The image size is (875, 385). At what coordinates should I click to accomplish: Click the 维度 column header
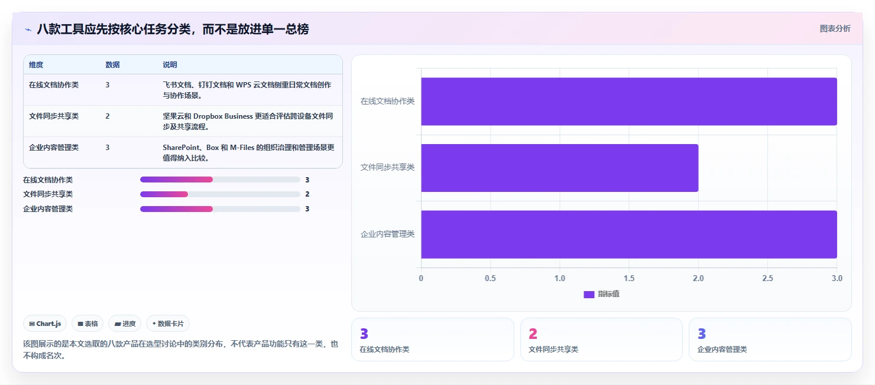coord(36,65)
